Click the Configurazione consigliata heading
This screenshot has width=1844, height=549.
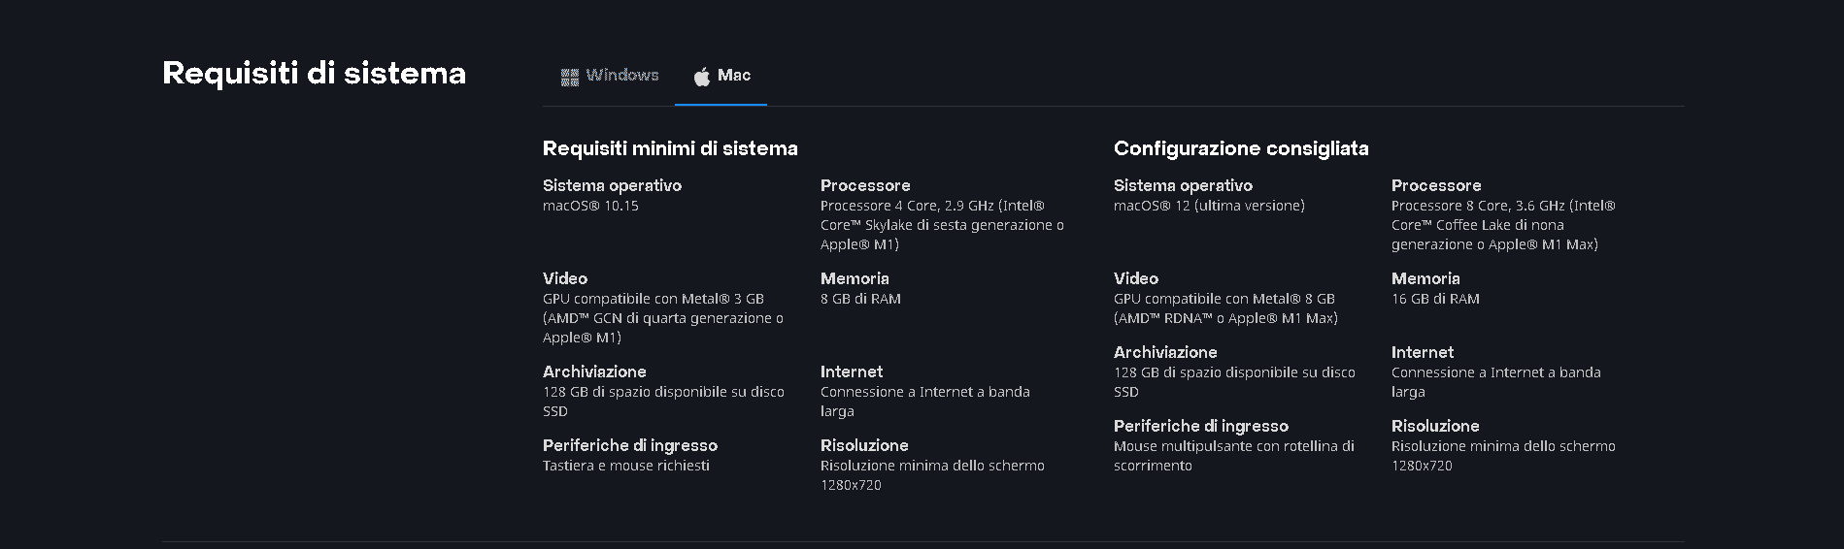[1241, 148]
